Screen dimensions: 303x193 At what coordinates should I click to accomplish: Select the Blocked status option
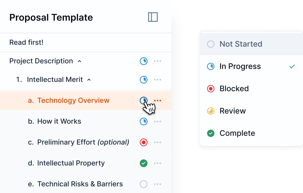coord(234,88)
